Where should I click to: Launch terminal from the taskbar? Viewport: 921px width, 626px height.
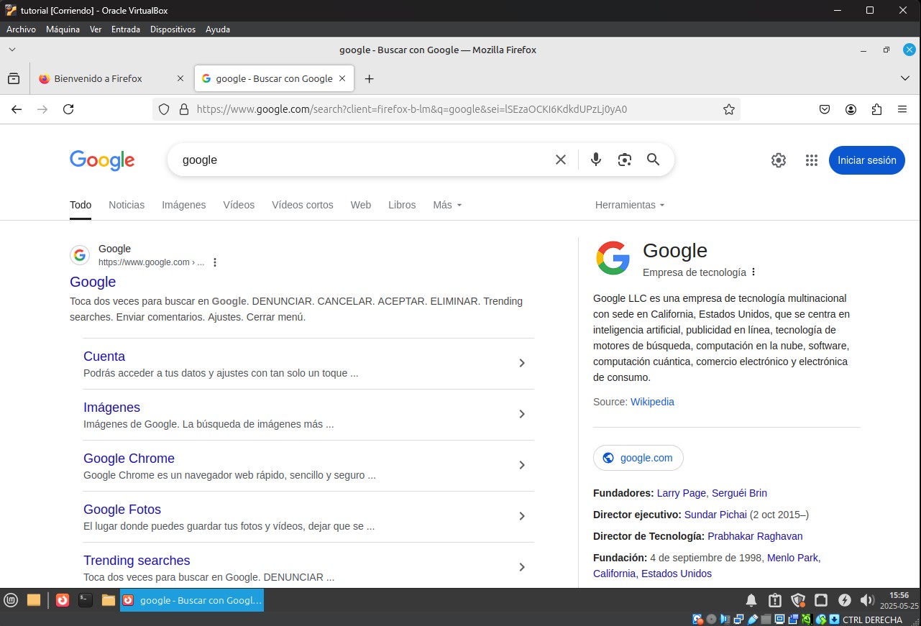(86, 600)
